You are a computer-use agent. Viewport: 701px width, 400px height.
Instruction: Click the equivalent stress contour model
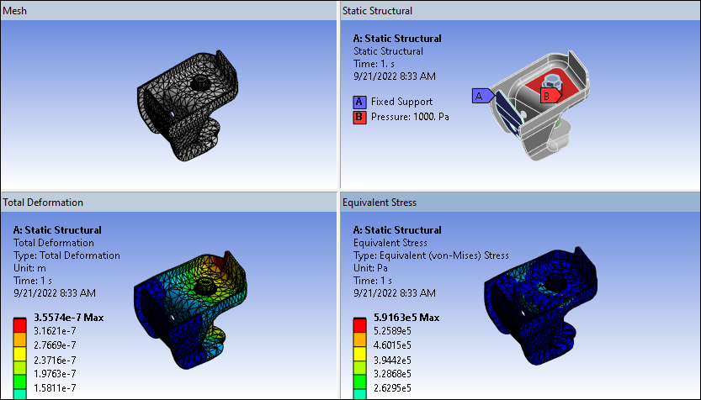coord(540,306)
